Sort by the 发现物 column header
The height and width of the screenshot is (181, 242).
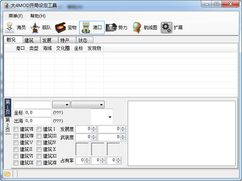(94, 48)
